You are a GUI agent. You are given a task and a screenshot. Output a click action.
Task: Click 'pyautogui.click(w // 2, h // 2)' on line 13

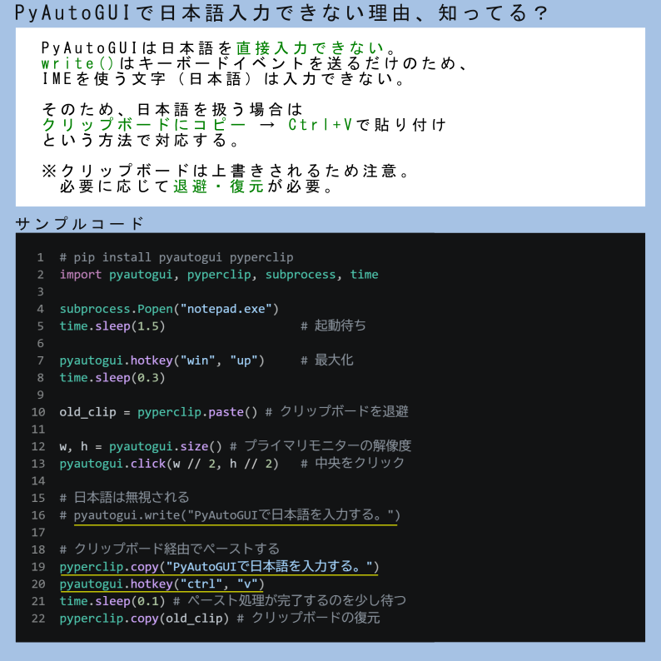coord(169,464)
